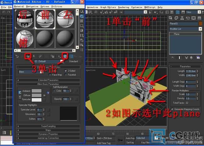Click Add Time Tag on the status bar

104,143
